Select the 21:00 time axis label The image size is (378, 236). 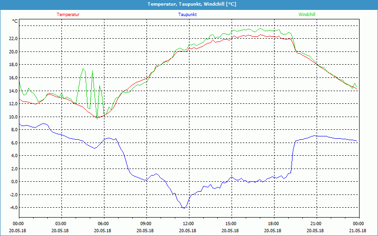point(316,224)
